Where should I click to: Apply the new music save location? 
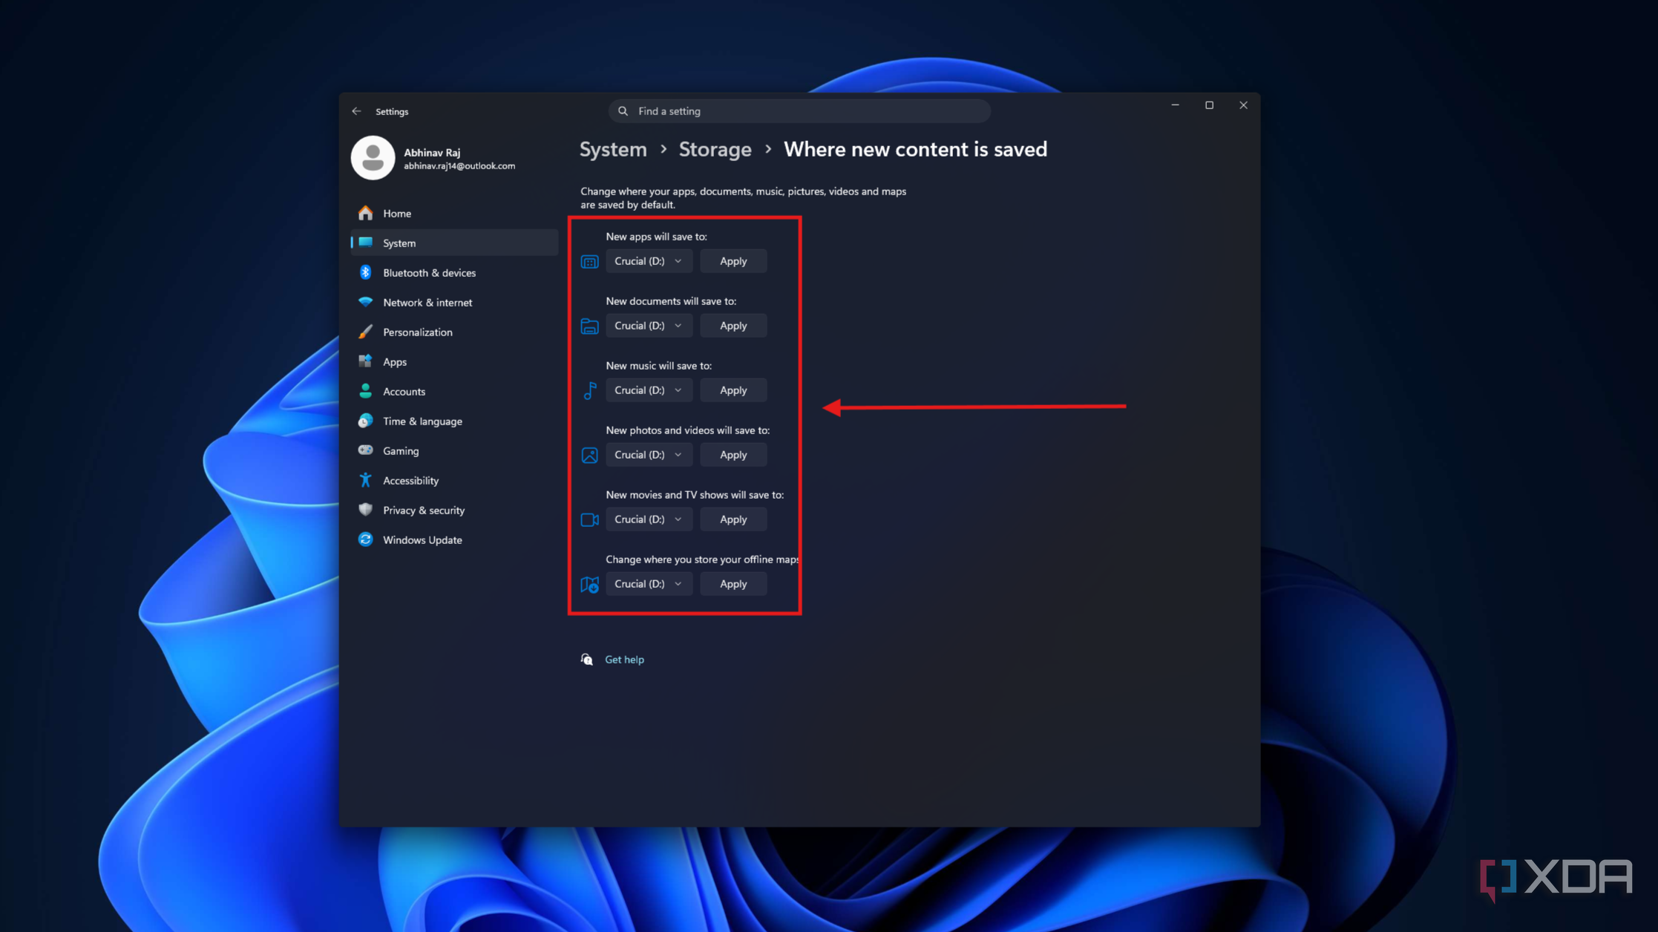coord(733,390)
